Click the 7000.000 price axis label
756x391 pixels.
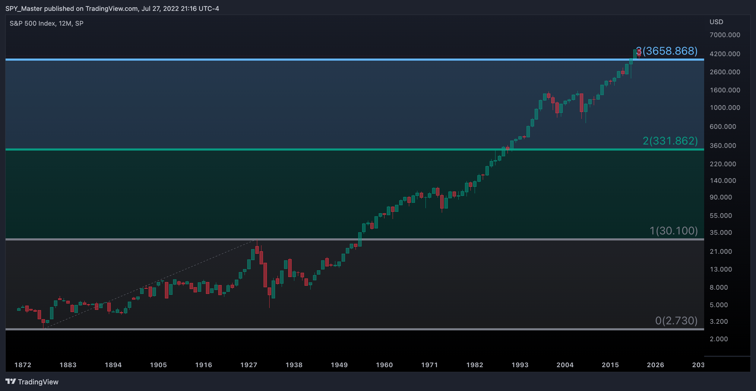725,35
